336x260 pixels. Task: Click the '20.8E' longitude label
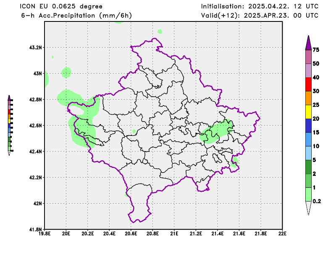tap(152, 234)
